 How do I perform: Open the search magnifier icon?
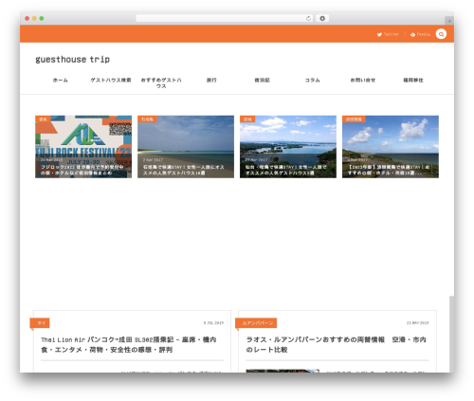[441, 34]
